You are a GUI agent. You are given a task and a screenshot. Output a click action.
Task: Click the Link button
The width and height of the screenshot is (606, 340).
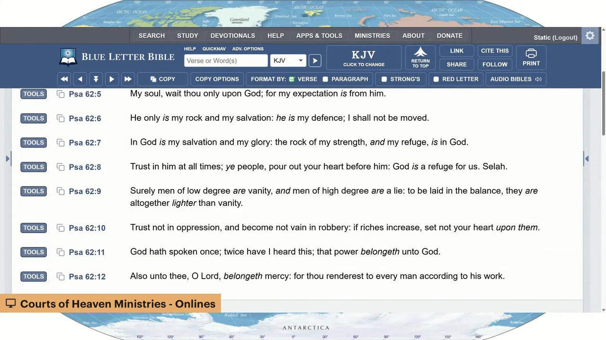pos(457,51)
